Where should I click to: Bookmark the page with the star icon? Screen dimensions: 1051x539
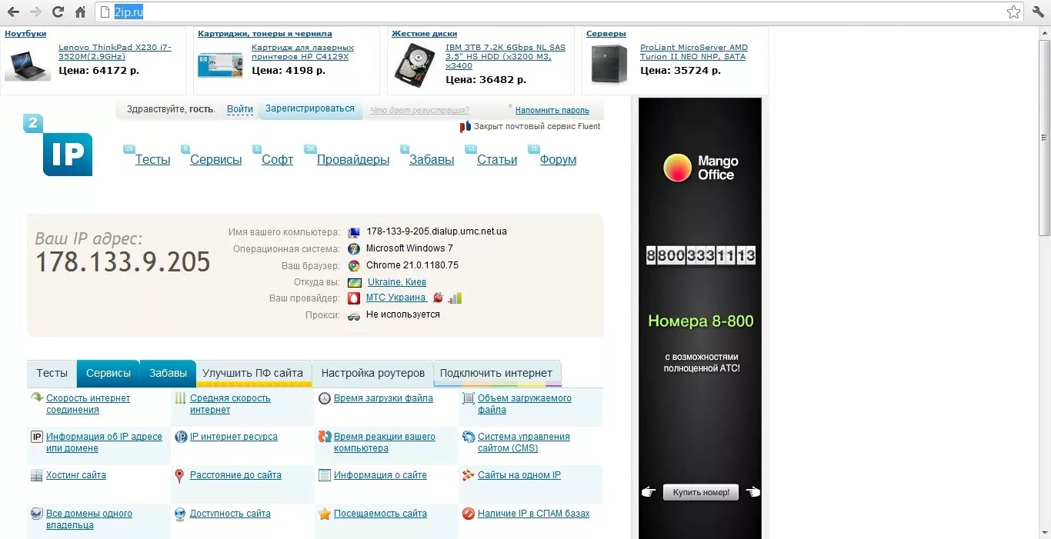(x=1013, y=12)
